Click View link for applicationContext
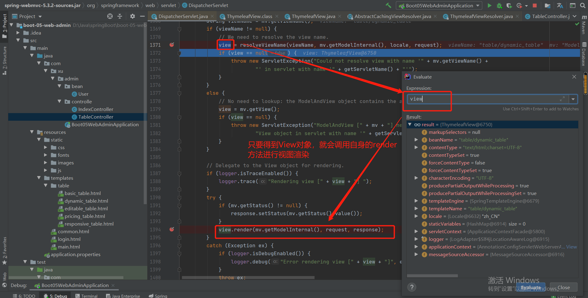588x298 pixels. pos(571,247)
